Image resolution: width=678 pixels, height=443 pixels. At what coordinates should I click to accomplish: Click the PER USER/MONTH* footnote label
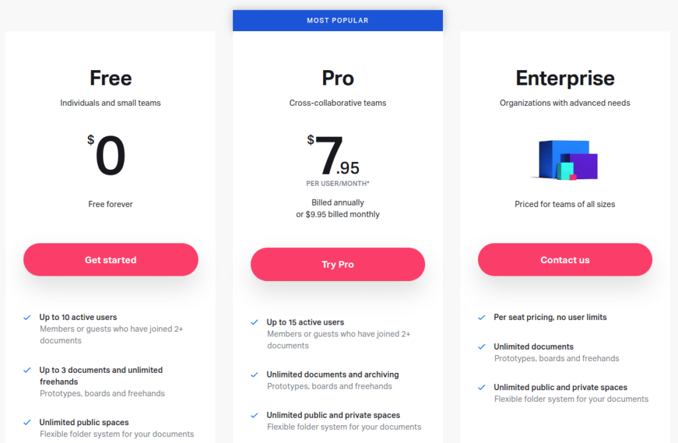coord(338,184)
